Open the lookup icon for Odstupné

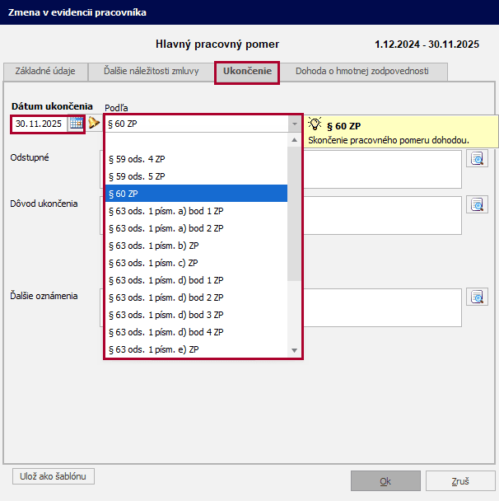point(477,158)
